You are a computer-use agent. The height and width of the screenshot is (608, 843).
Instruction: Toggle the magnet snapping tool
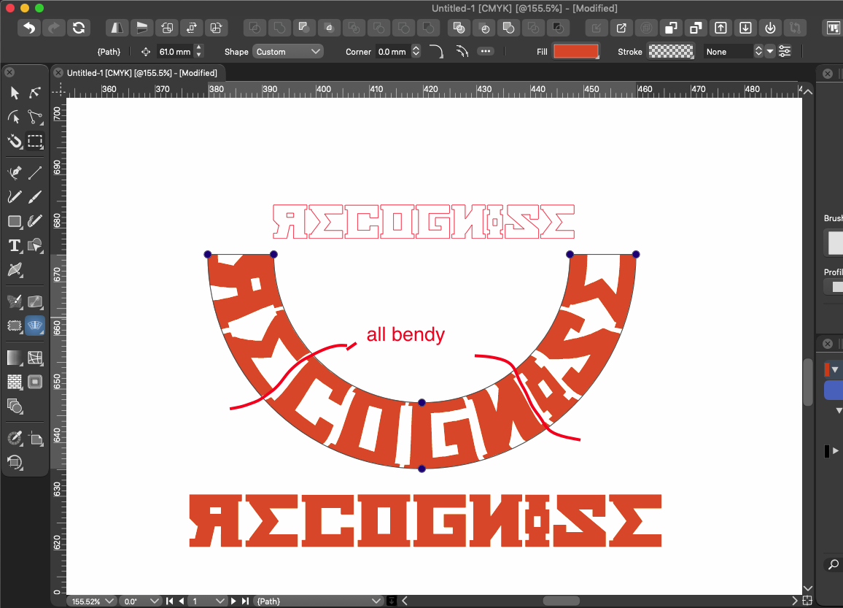click(x=15, y=141)
